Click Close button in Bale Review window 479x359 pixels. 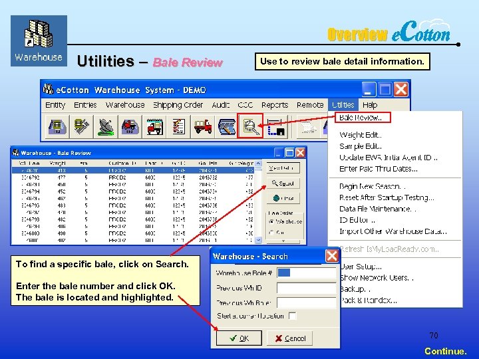(x=283, y=198)
